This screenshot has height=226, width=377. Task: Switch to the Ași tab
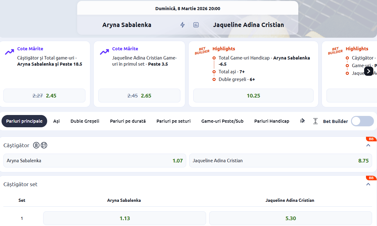click(x=56, y=121)
